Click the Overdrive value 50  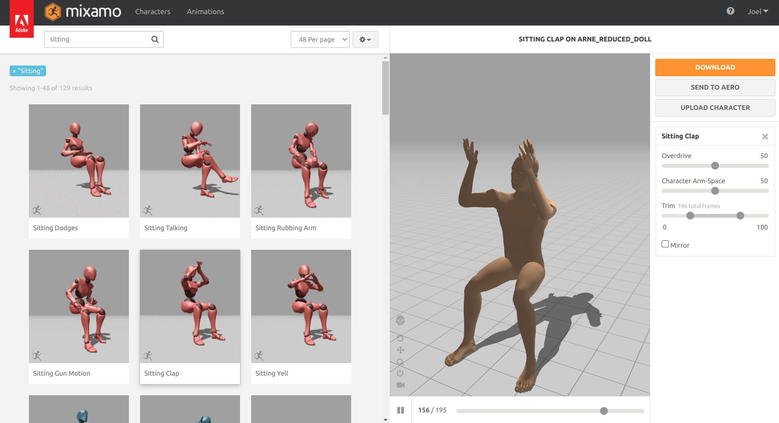pos(764,156)
